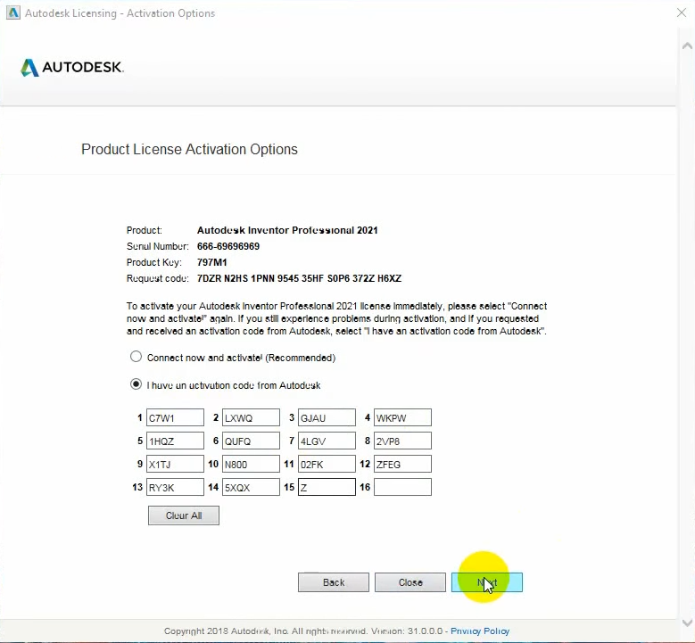Click the scrollbar down arrow
Viewport: 695px width, 643px height.
tap(685, 622)
